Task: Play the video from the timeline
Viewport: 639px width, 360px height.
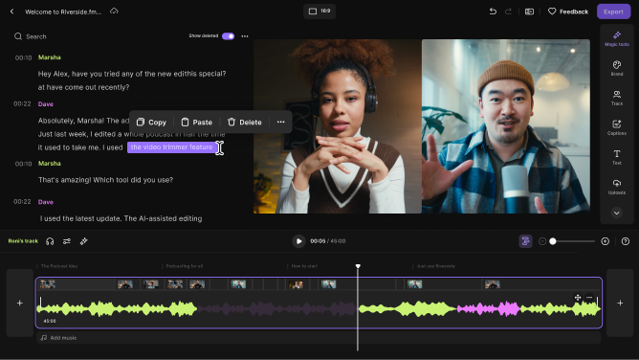Action: coord(298,241)
